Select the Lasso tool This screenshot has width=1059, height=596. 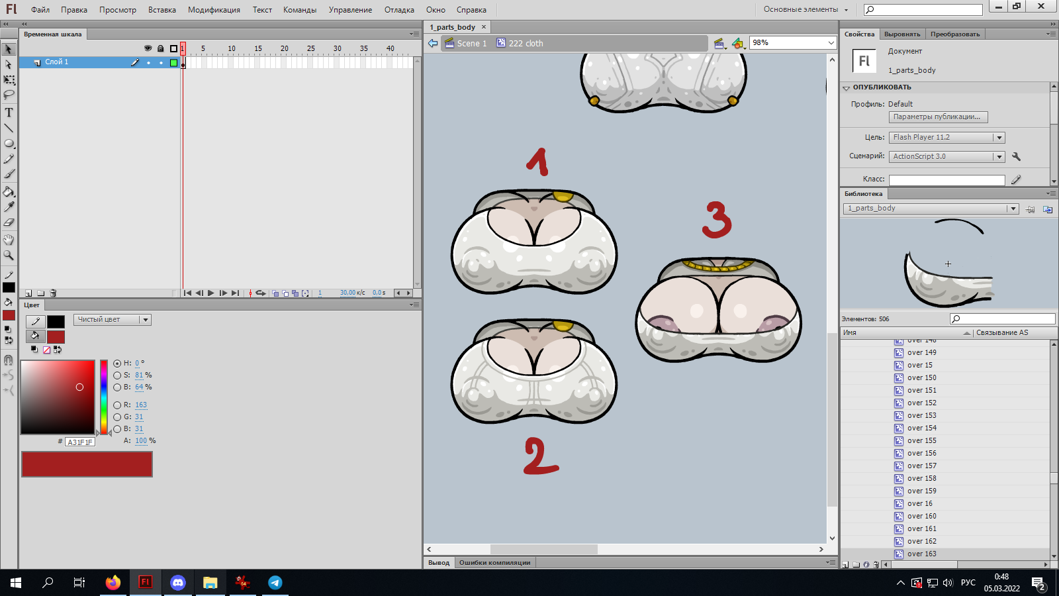9,95
